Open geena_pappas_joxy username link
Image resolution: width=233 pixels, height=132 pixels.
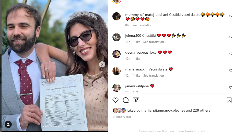click(141, 52)
